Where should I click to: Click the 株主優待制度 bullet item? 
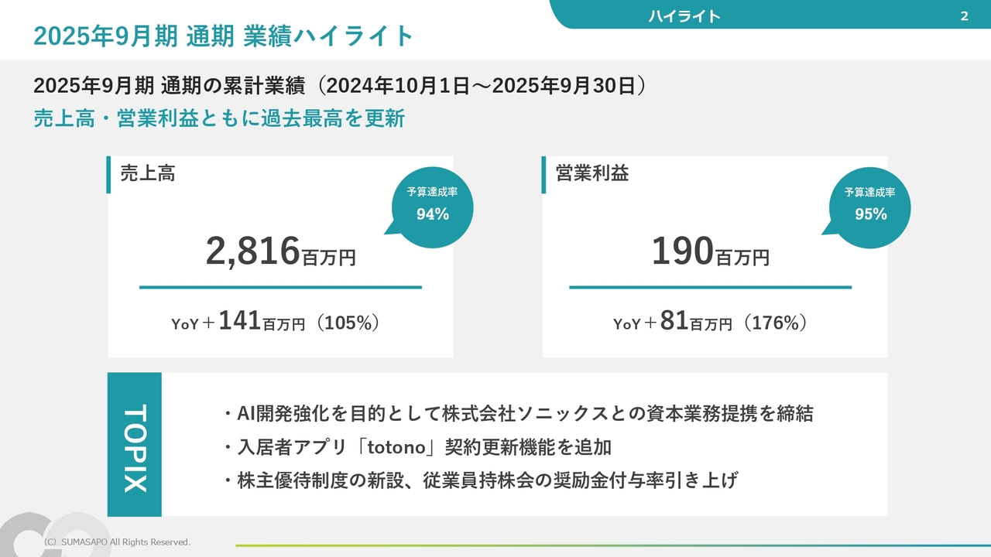click(x=479, y=480)
